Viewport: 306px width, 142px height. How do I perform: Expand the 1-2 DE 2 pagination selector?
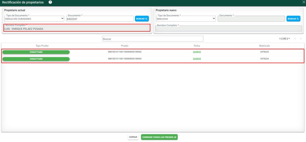284,39
